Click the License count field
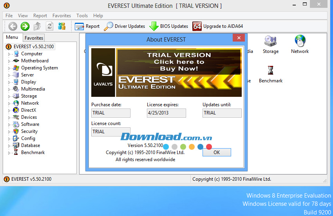333x216 pixels. coord(111,132)
